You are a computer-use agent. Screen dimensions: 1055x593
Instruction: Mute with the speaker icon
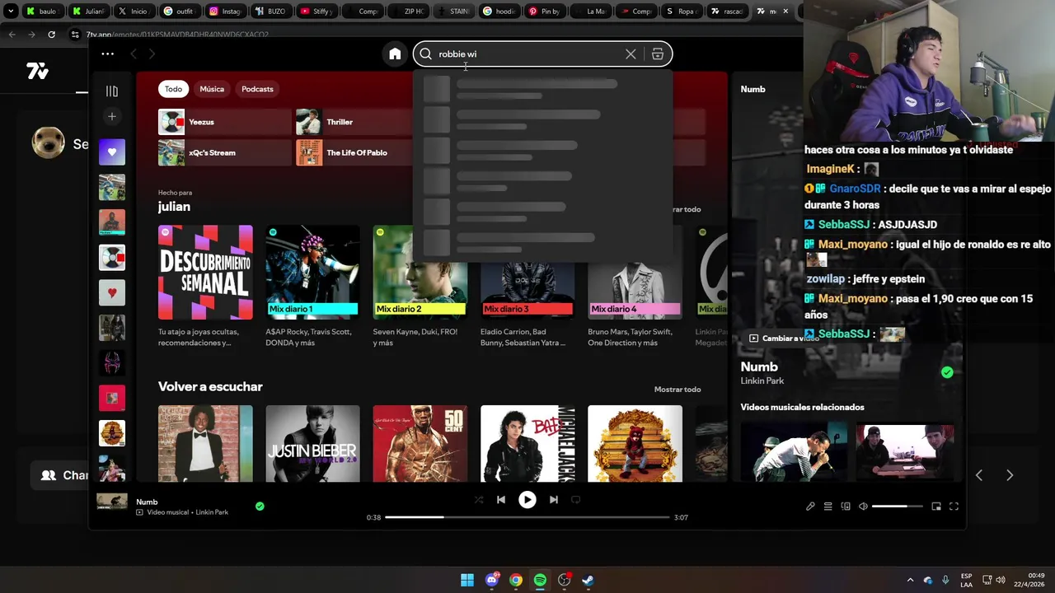(x=863, y=507)
